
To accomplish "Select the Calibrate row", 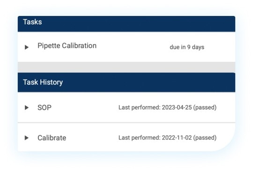I will coord(126,137).
